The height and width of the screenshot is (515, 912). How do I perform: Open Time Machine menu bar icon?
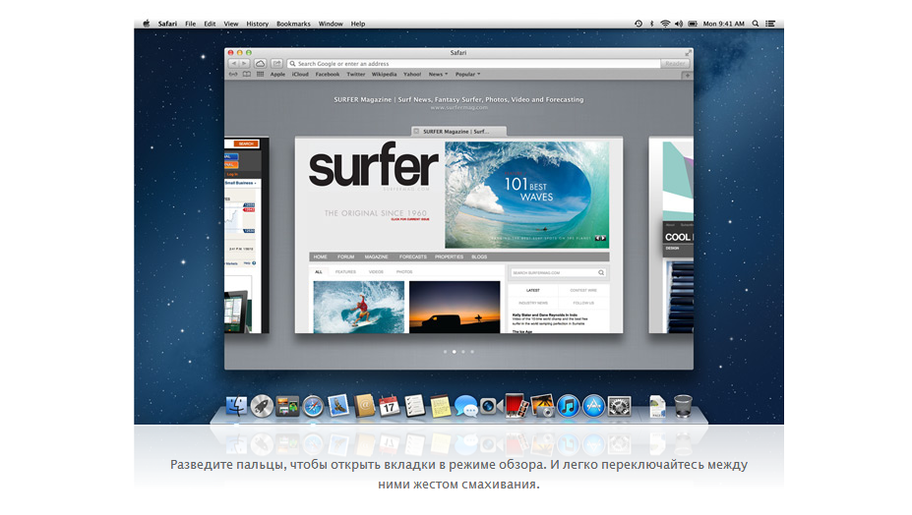click(638, 24)
